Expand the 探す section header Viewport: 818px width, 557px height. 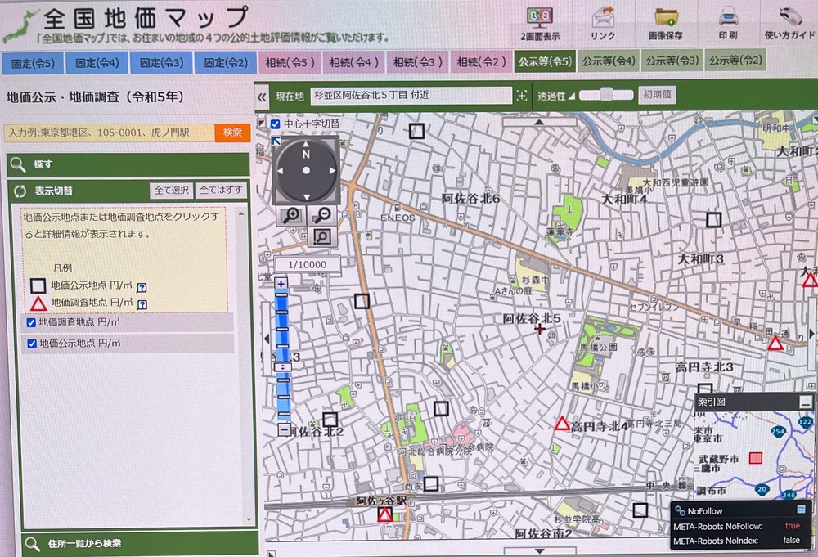click(128, 164)
